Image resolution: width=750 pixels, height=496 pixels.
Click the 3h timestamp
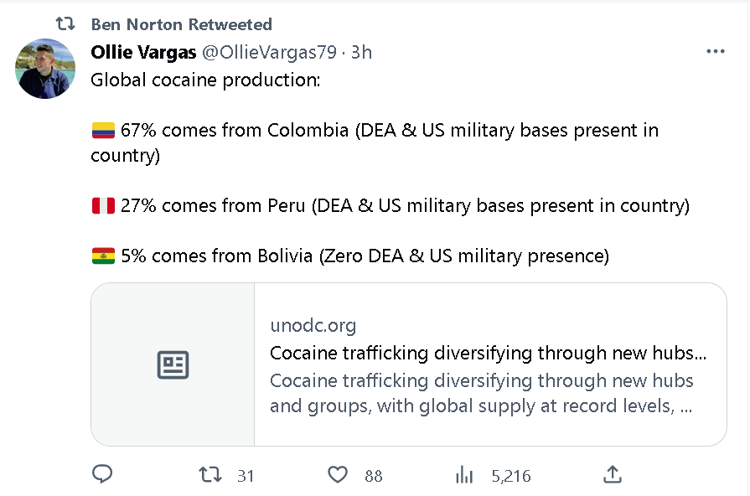click(x=361, y=52)
